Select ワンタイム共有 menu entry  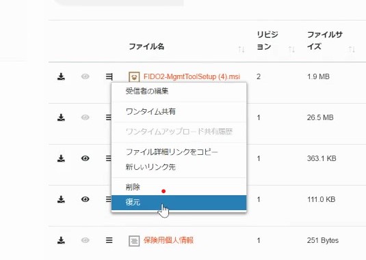tap(179, 111)
